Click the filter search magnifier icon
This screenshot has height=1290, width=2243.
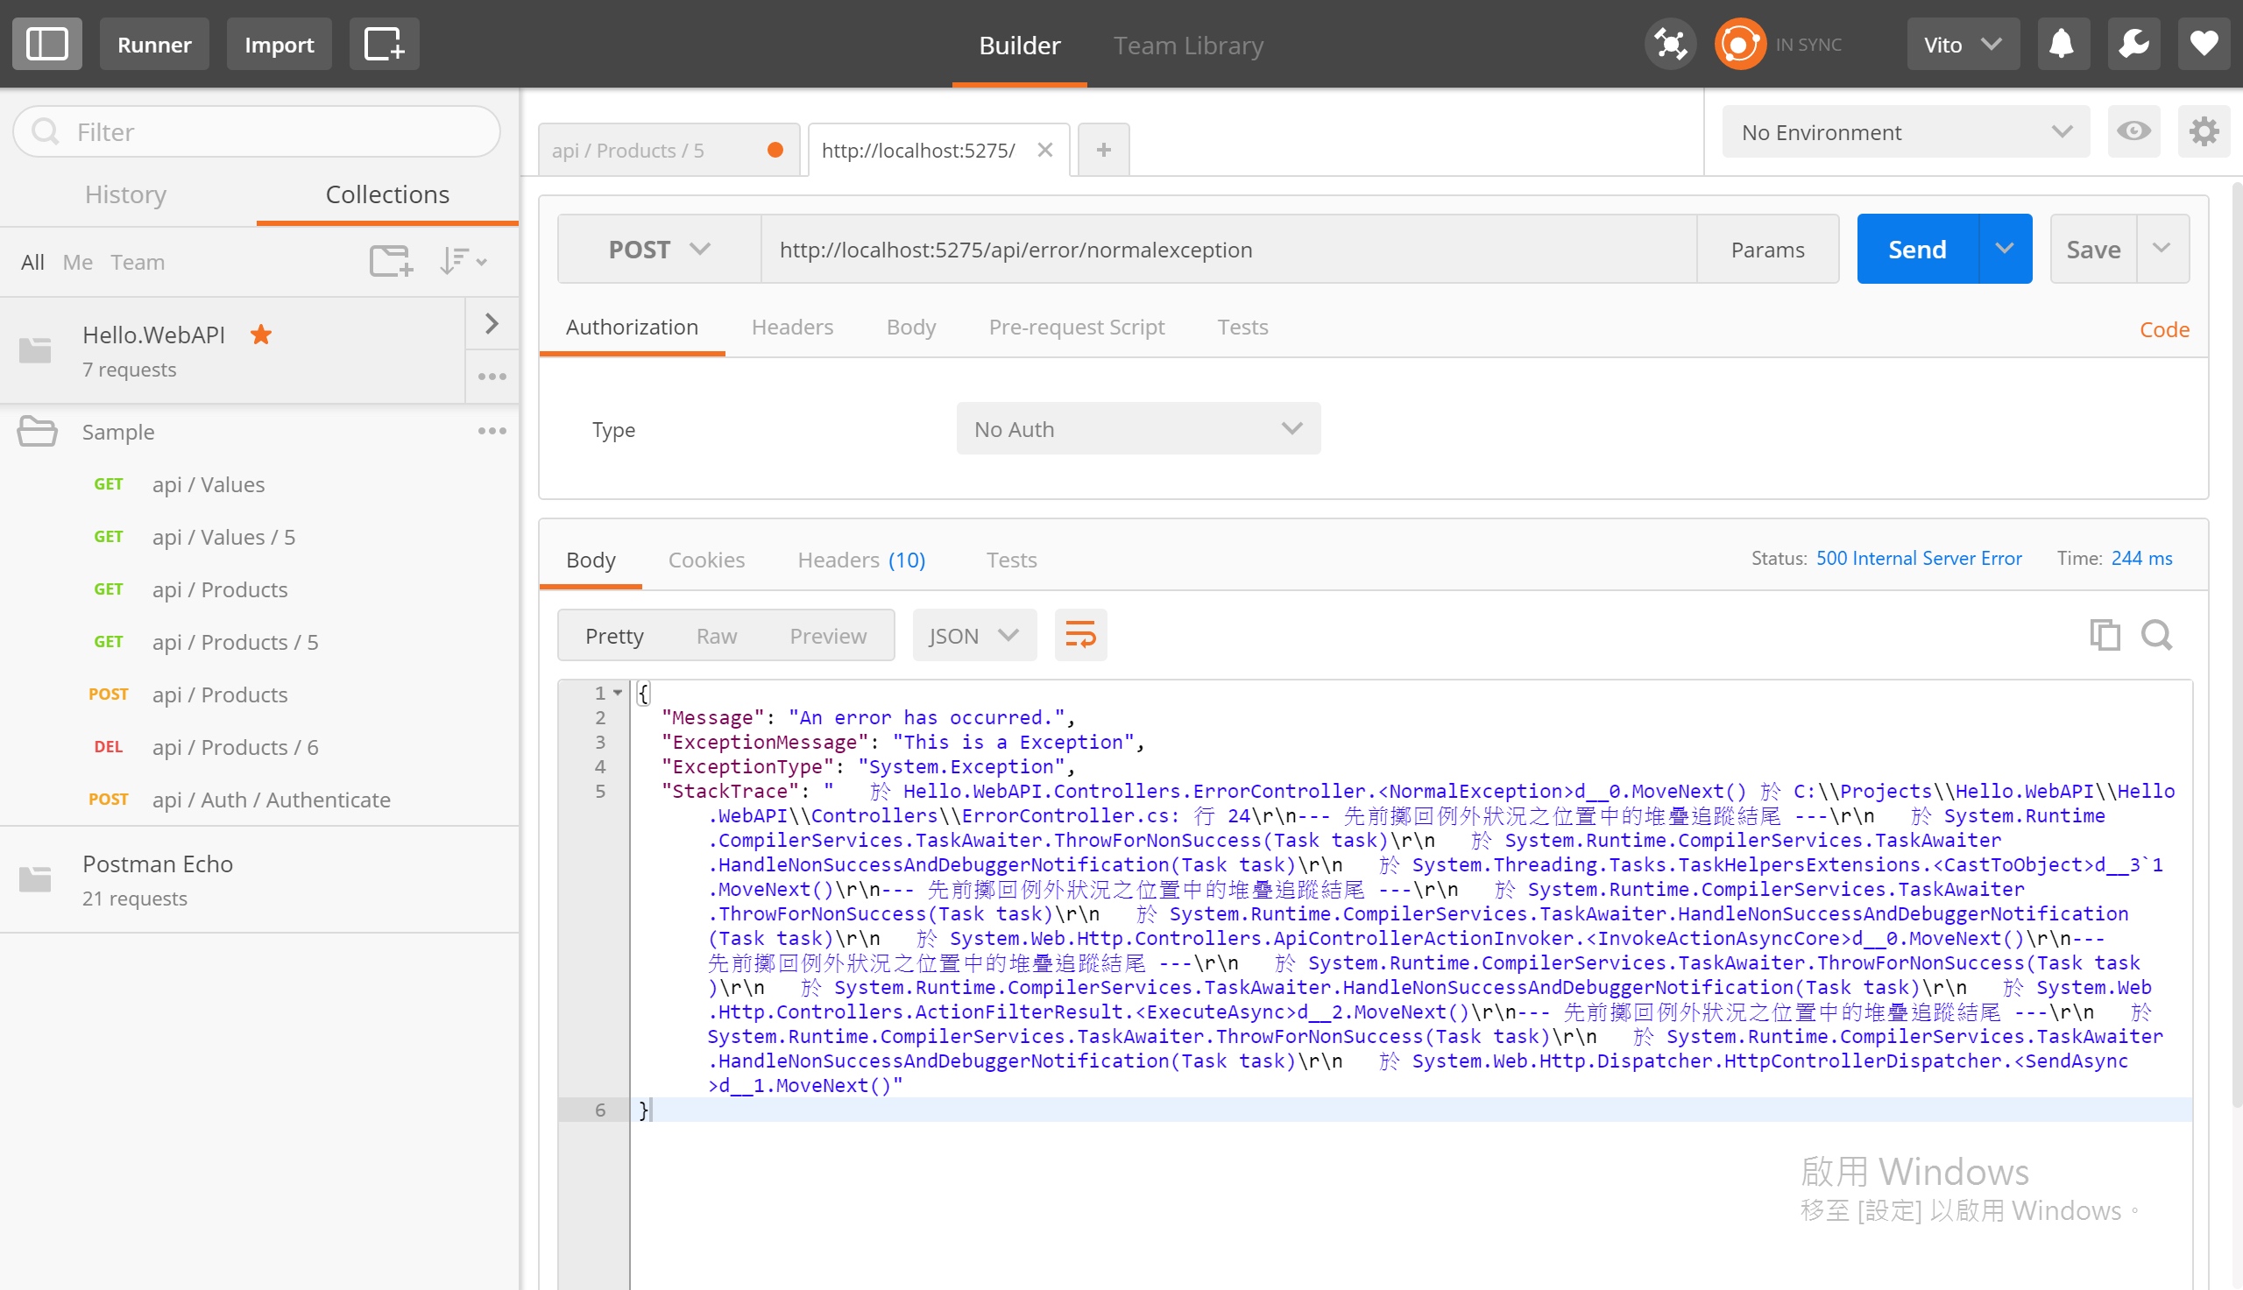coord(46,132)
